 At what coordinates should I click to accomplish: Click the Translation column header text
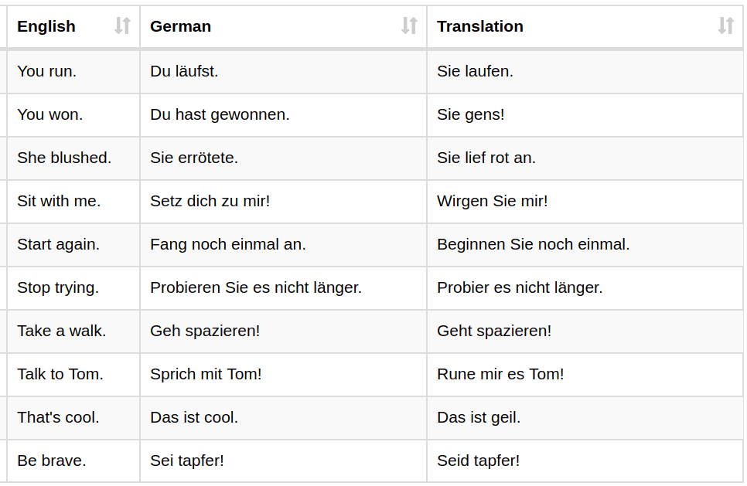pos(479,26)
